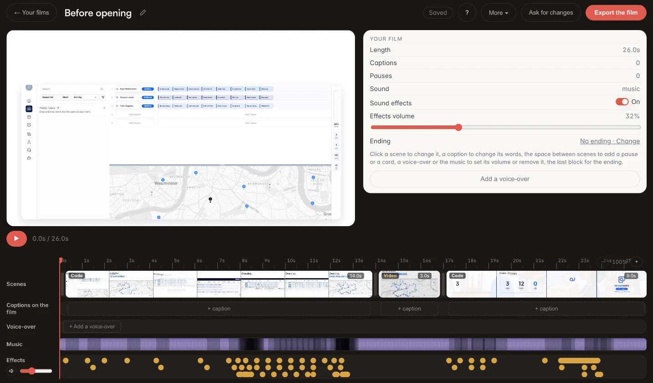The height and width of the screenshot is (383, 653).
Task: Add a caption under the 3.0s Video scene
Action: [409, 309]
